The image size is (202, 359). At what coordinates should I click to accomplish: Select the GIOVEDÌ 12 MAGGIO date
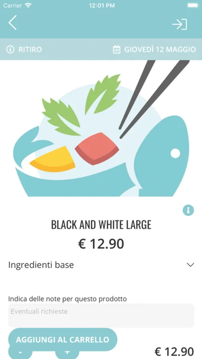[x=160, y=49]
